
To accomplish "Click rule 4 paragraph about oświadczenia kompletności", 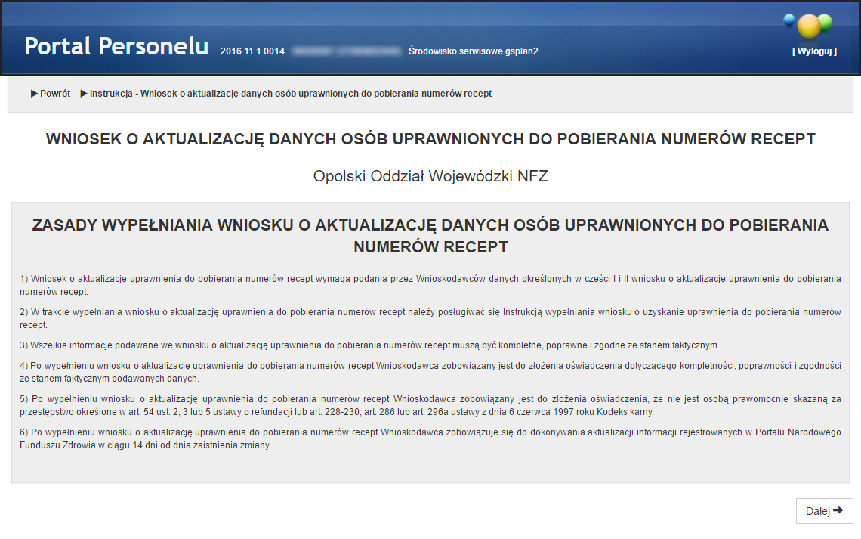I will 430,372.
